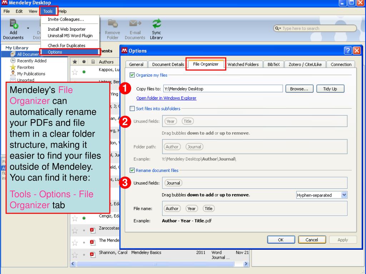
Task: Switch to the Watched Folders tab
Action: pos(243,65)
